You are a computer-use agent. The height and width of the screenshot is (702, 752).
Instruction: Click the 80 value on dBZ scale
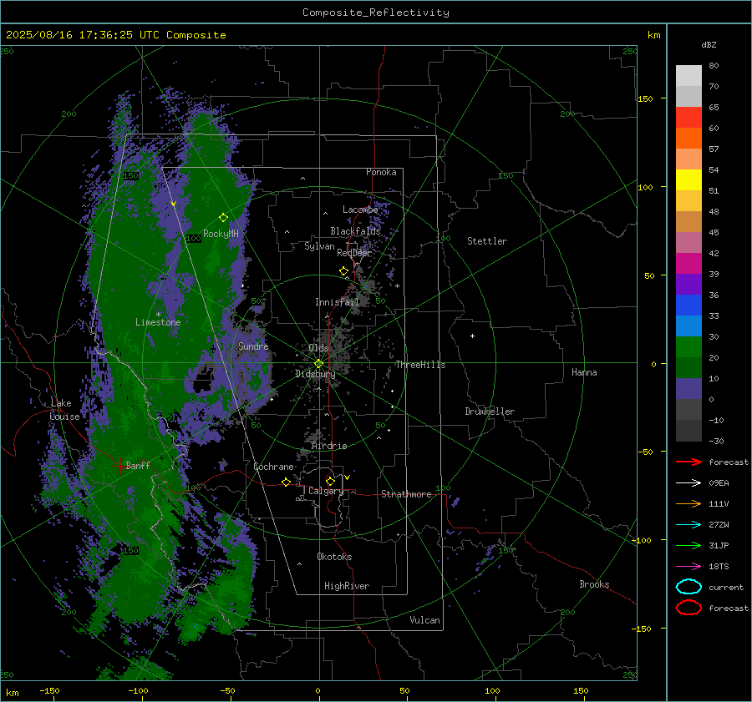click(x=714, y=66)
